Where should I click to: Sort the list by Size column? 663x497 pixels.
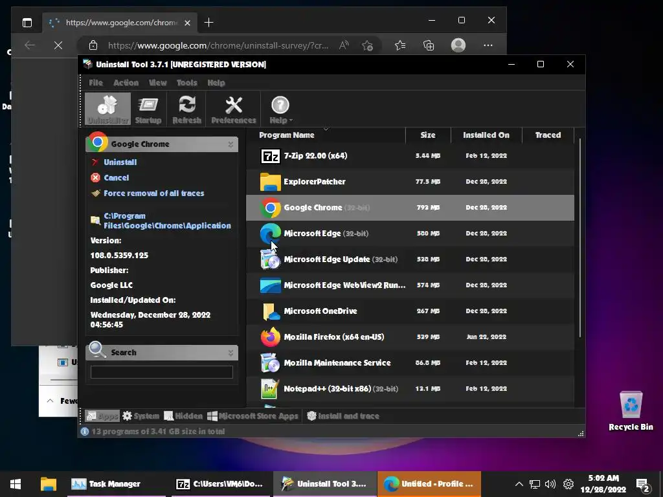pyautogui.click(x=428, y=135)
